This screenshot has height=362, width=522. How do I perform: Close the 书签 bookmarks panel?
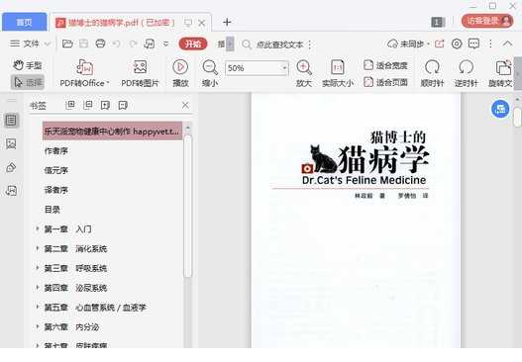[x=185, y=105]
